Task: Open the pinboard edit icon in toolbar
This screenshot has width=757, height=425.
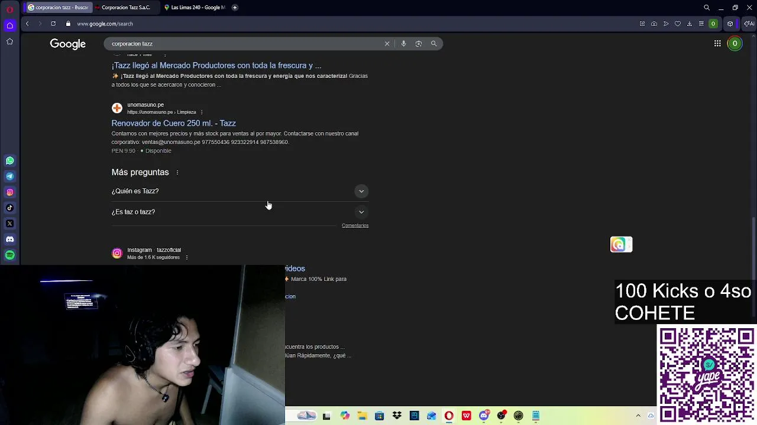Action: click(x=642, y=24)
